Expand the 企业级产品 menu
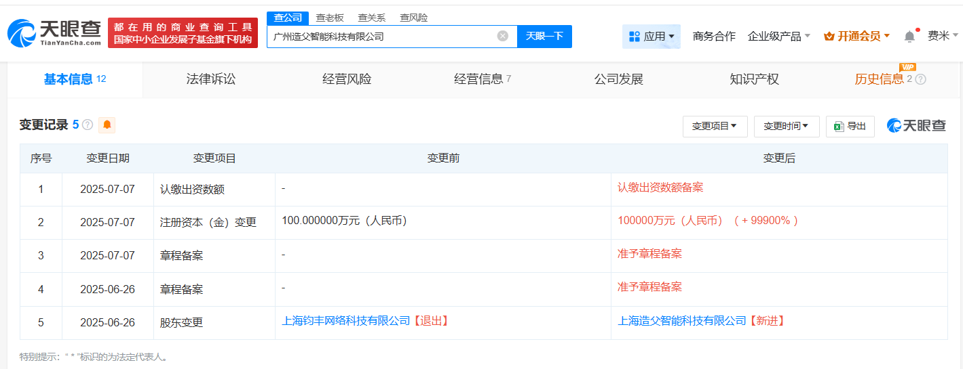 [778, 36]
